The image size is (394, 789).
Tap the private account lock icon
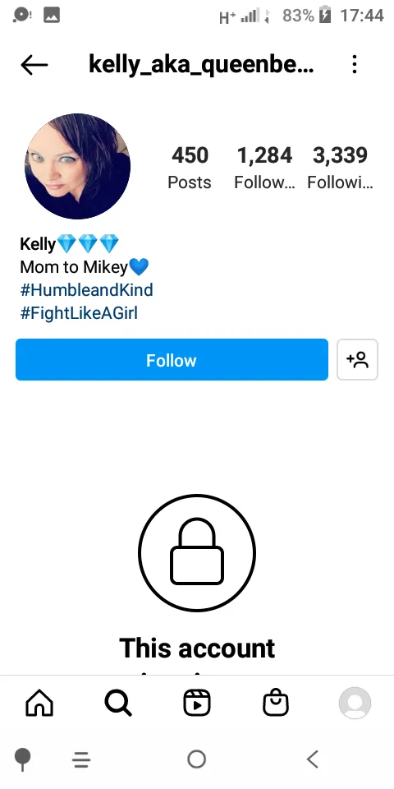point(197,553)
